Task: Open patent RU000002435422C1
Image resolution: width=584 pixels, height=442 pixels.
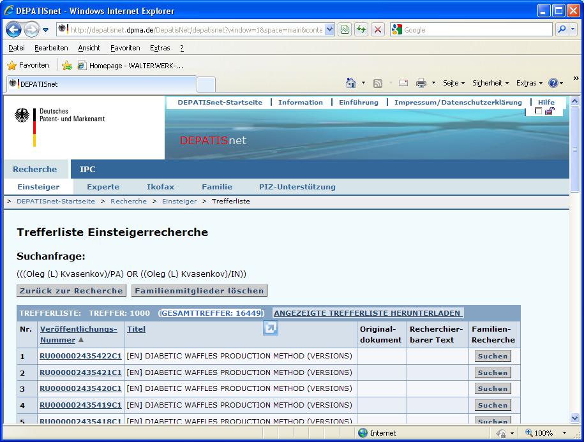Action: coord(80,356)
